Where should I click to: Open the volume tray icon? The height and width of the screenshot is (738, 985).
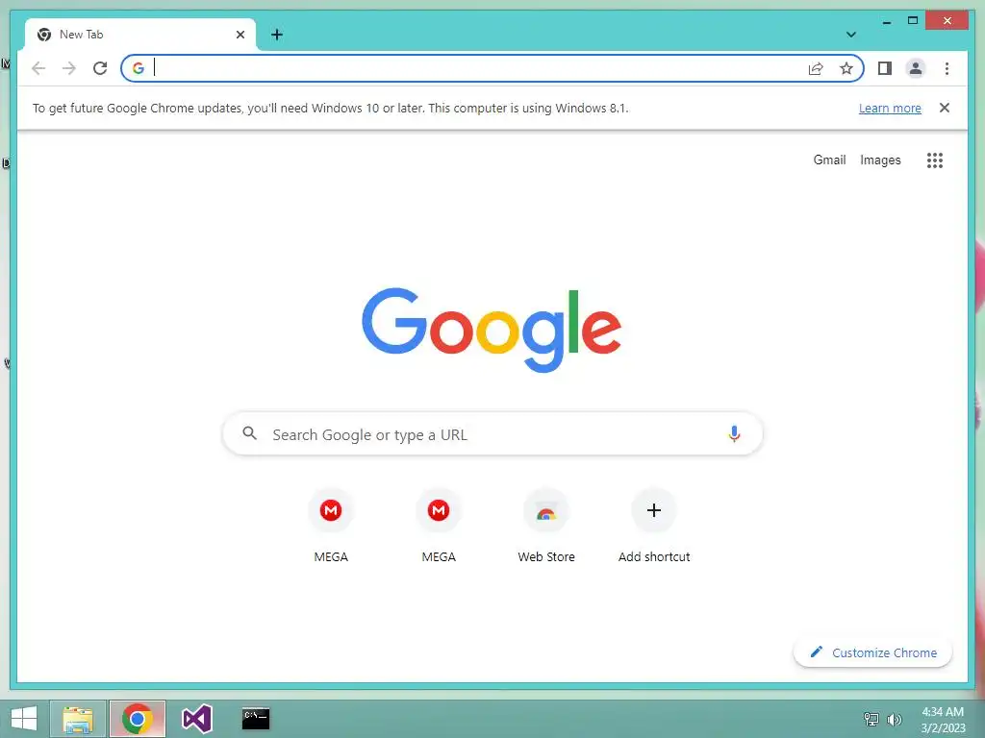[894, 719]
